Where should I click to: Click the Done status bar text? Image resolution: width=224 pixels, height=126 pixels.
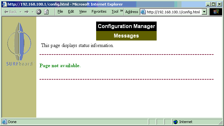coord(12,122)
